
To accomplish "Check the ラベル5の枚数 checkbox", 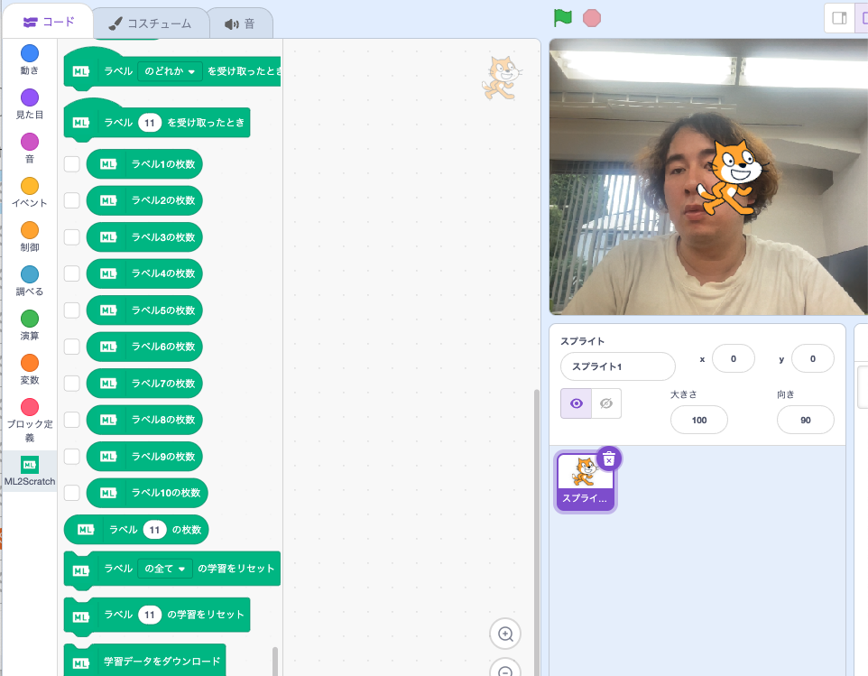I will (72, 310).
